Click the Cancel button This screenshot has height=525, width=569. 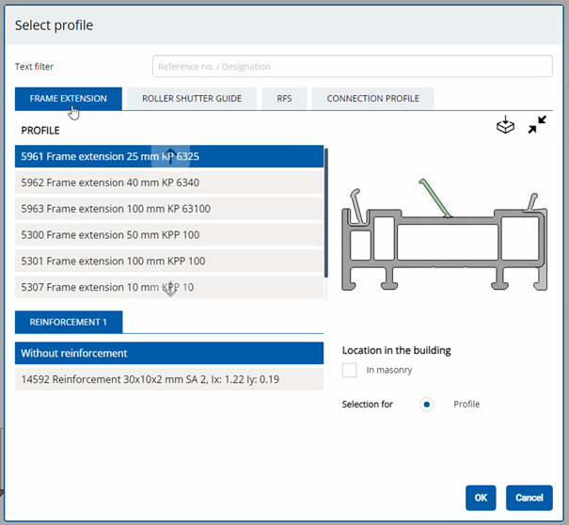pyautogui.click(x=529, y=498)
